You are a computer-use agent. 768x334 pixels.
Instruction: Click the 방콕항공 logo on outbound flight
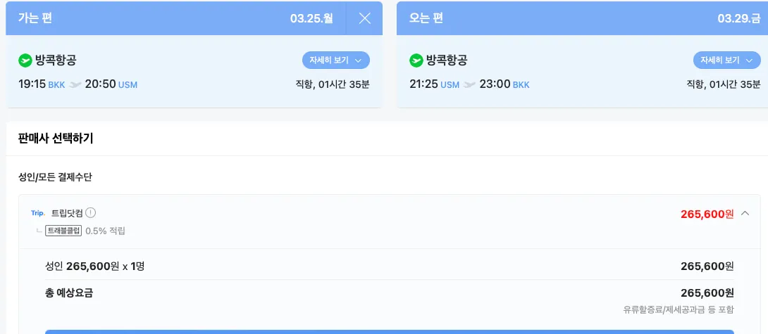coord(25,60)
